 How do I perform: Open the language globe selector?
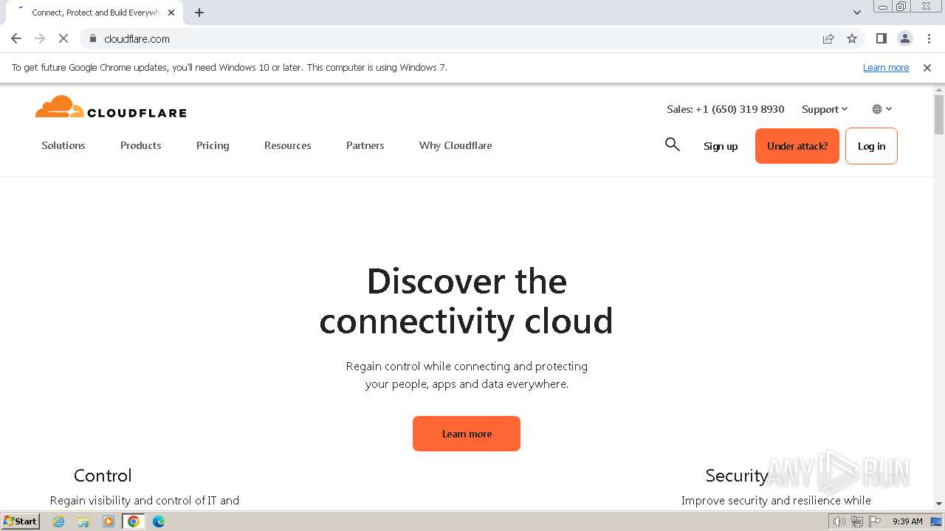(882, 109)
